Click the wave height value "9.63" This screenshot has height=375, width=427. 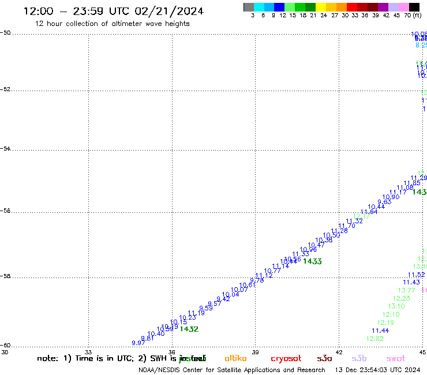tap(384, 202)
